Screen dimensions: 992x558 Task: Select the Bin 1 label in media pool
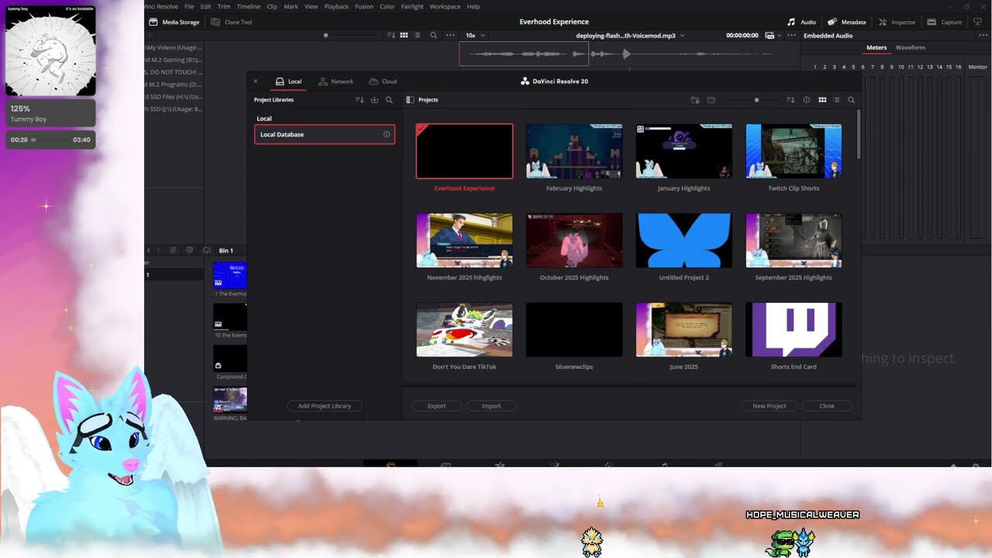[226, 250]
